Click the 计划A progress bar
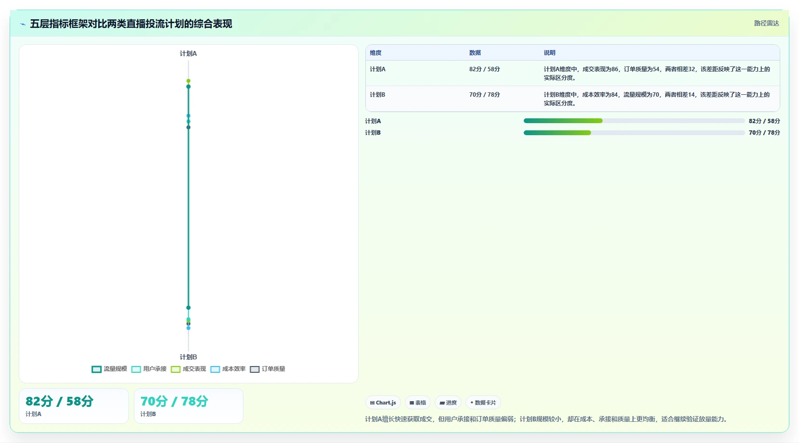The width and height of the screenshot is (799, 443). [634, 121]
